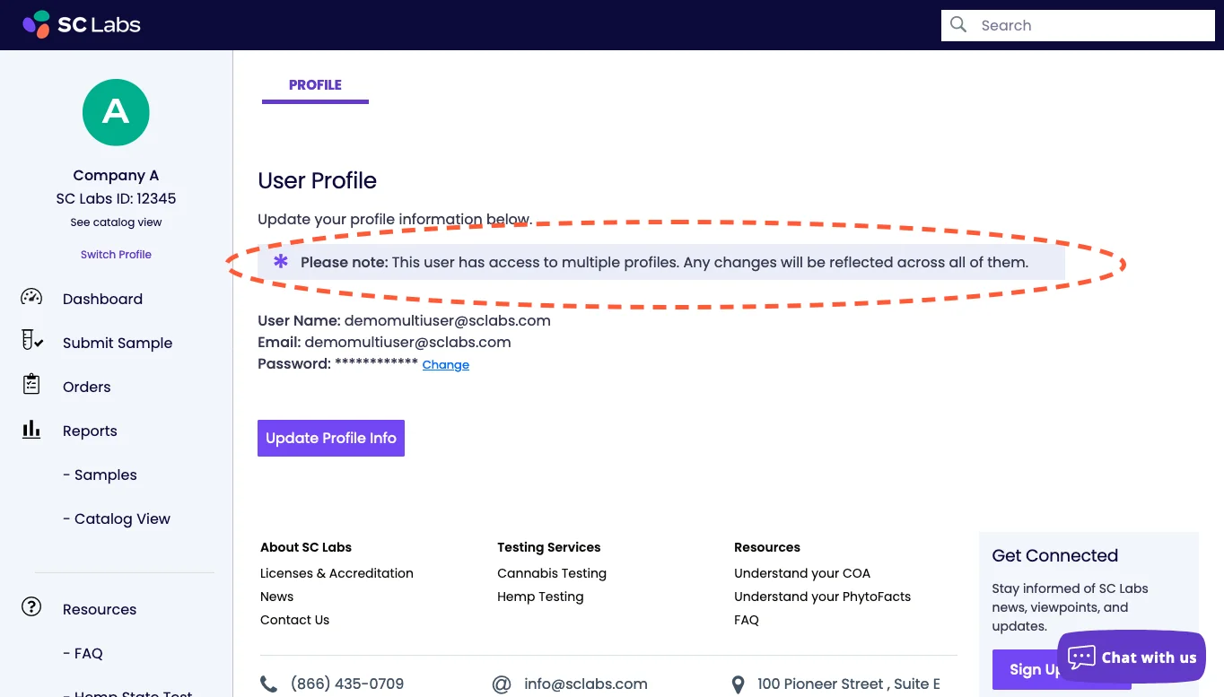This screenshot has width=1224, height=697.
Task: Click the SC Labs logo
Action: pyautogui.click(x=82, y=25)
